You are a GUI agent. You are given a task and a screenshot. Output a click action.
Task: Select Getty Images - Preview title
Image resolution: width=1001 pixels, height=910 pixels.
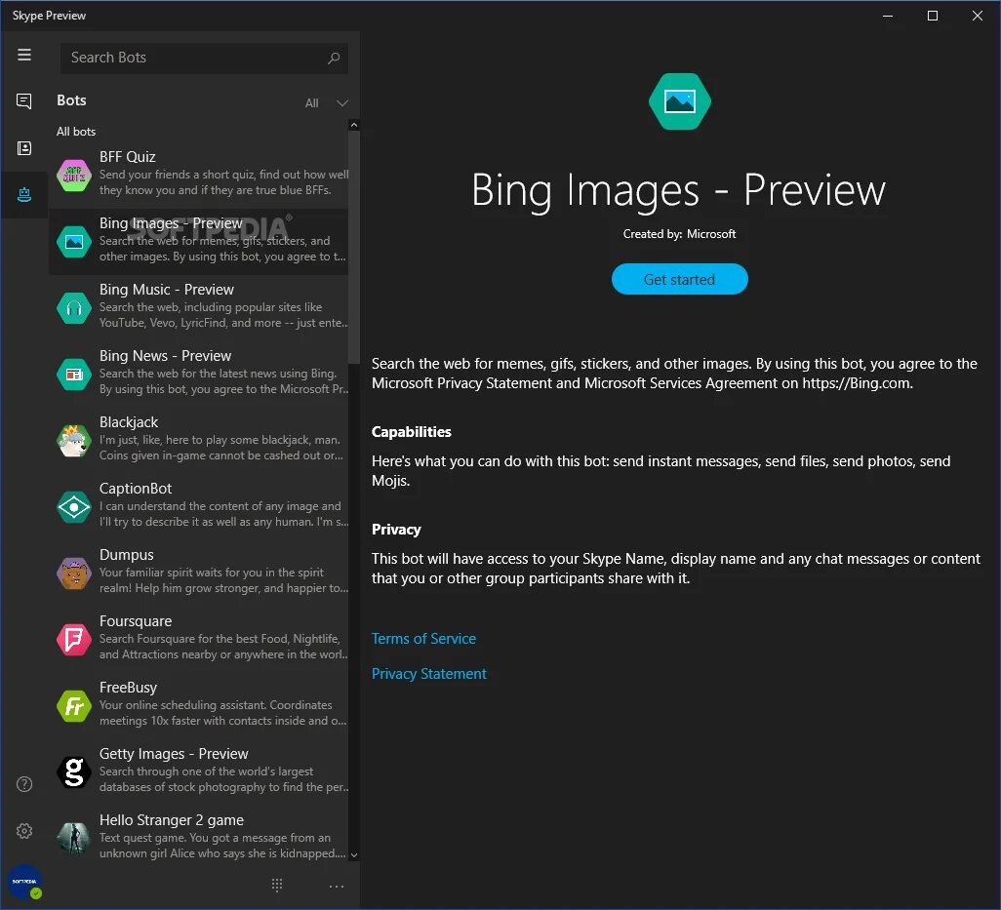[174, 754]
